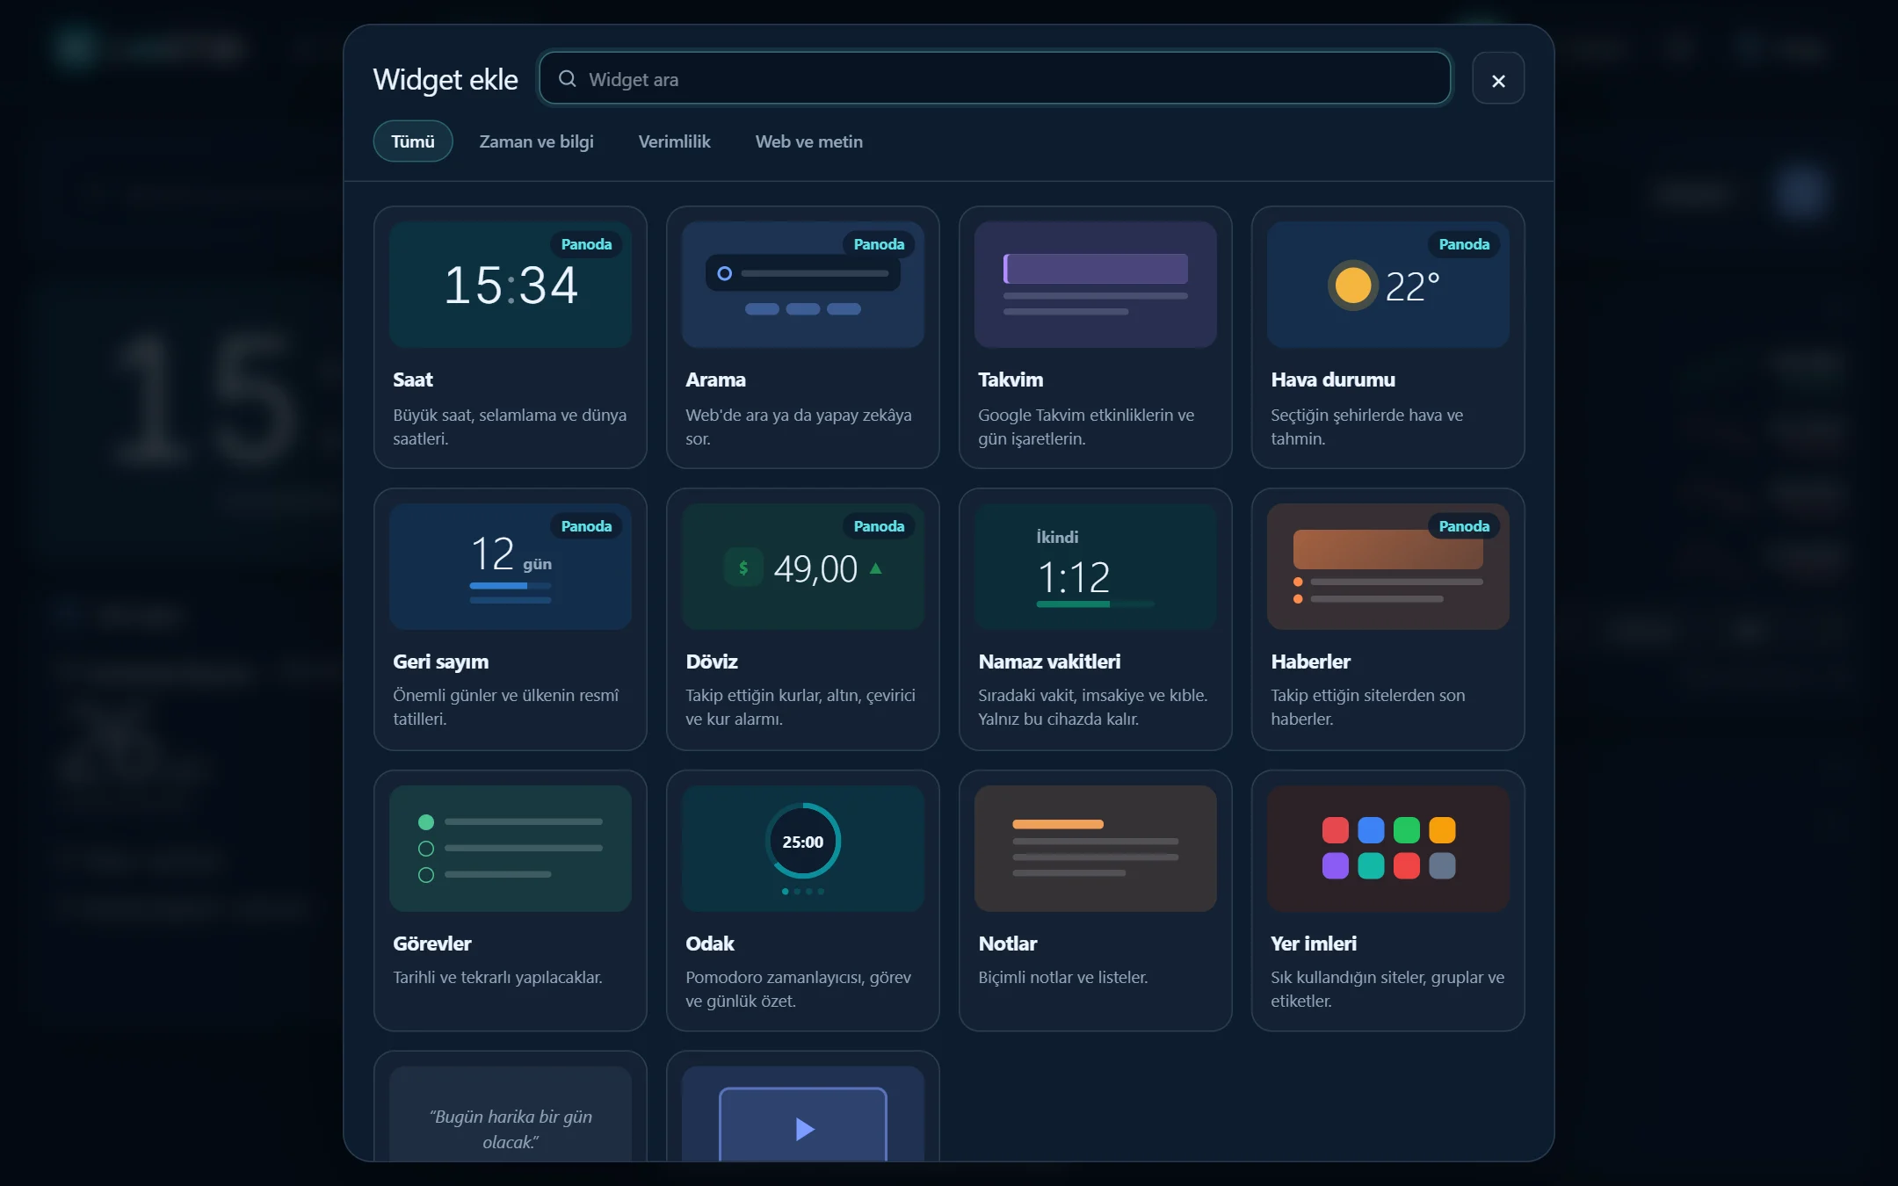This screenshot has height=1186, width=1898.
Task: Click the Widget ara search field
Action: [x=994, y=79]
